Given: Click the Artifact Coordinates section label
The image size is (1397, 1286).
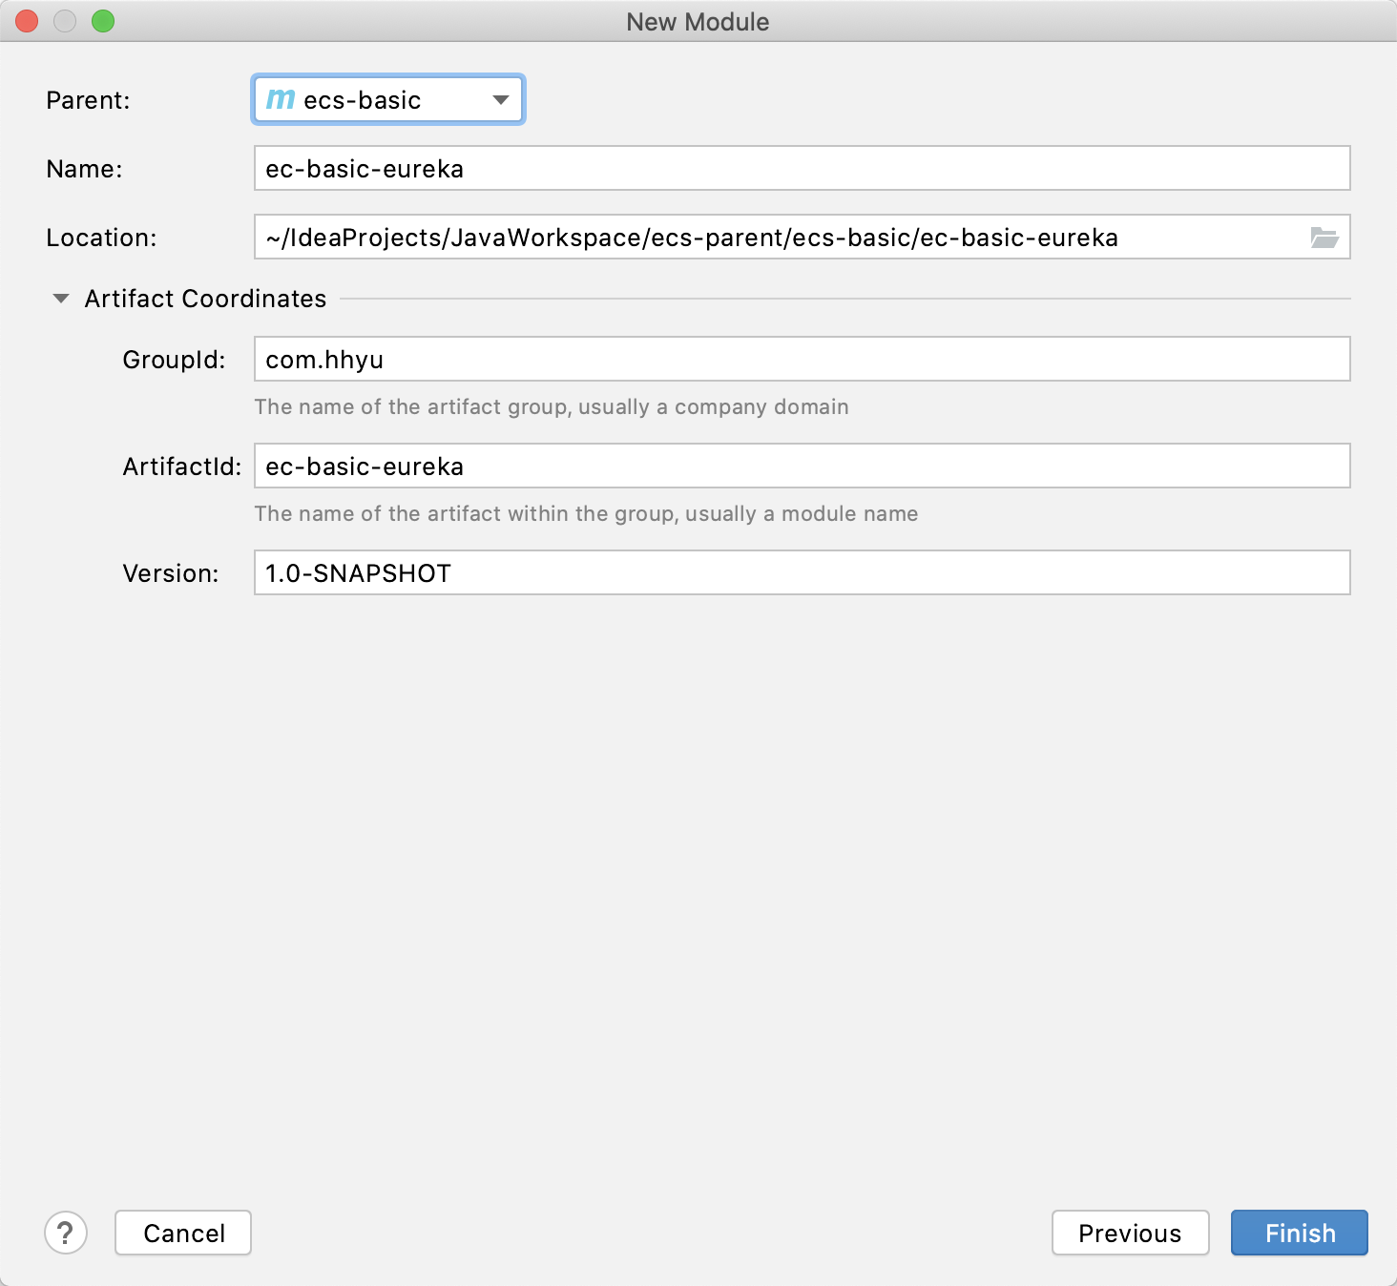Looking at the screenshot, I should pyautogui.click(x=205, y=299).
